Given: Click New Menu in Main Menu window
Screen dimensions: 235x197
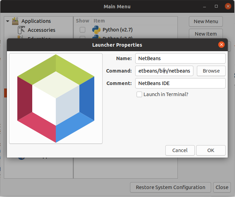Looking at the screenshot, I should [206, 21].
